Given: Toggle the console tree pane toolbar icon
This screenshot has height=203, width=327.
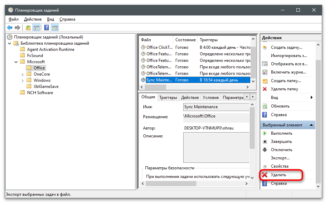Looking at the screenshot, I should click(x=36, y=27).
